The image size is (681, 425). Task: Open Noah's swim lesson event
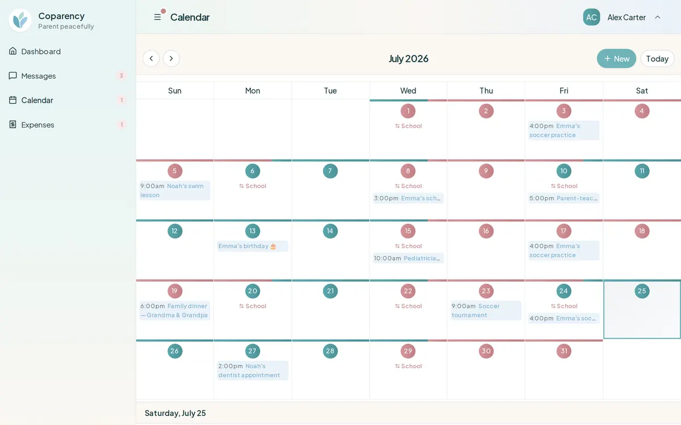175,190
